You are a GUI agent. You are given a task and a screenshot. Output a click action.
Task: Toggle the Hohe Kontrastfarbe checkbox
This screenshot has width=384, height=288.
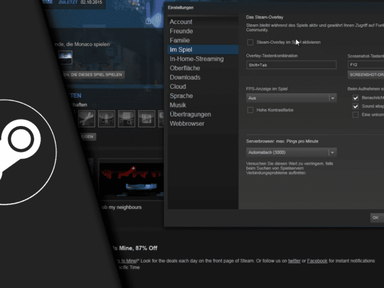point(250,110)
